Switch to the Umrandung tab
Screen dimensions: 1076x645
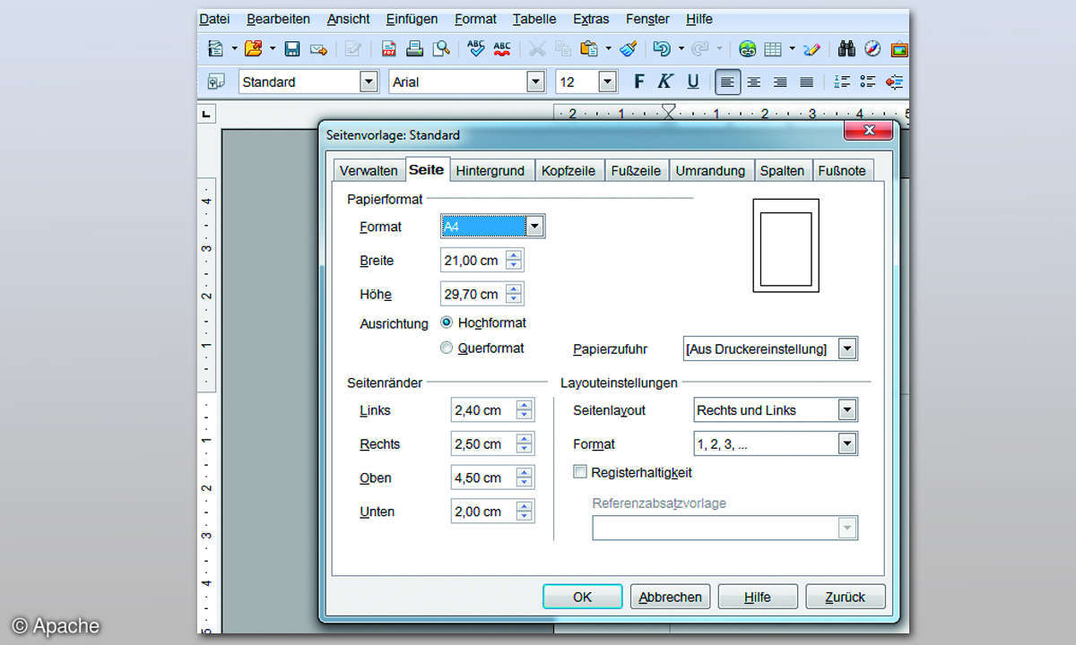[711, 170]
